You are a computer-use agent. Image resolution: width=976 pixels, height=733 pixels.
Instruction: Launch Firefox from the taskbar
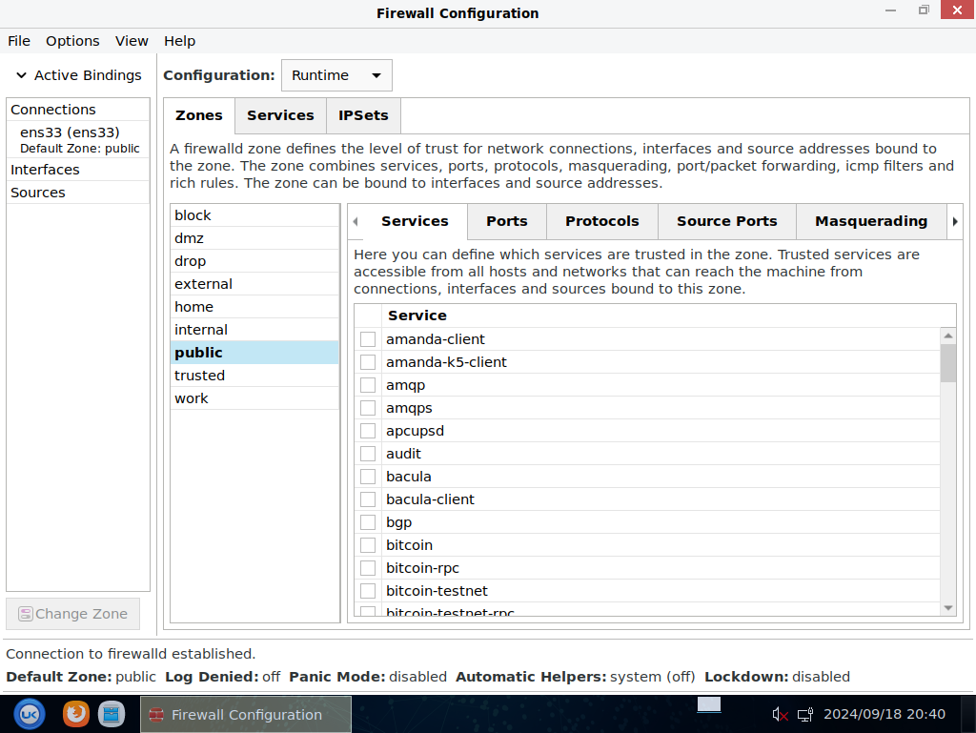pyautogui.click(x=76, y=713)
